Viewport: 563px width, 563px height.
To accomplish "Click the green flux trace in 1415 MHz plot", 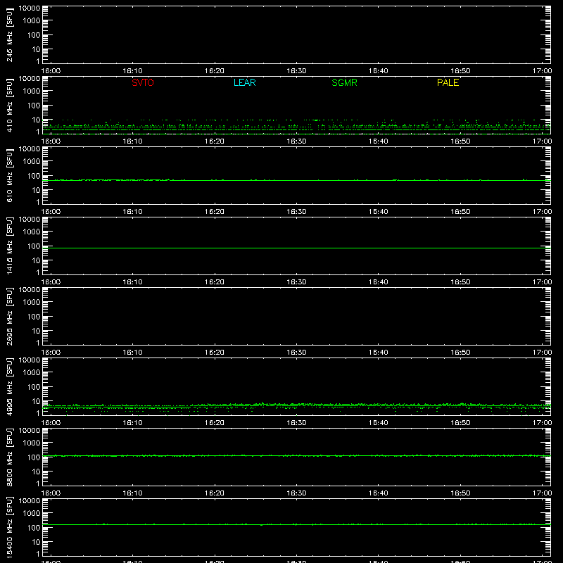I will pos(296,248).
